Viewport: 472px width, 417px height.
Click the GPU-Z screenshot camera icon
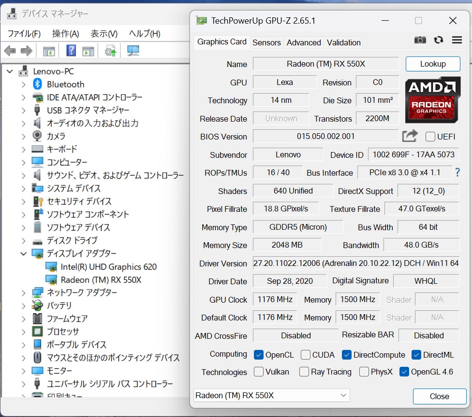(x=420, y=40)
